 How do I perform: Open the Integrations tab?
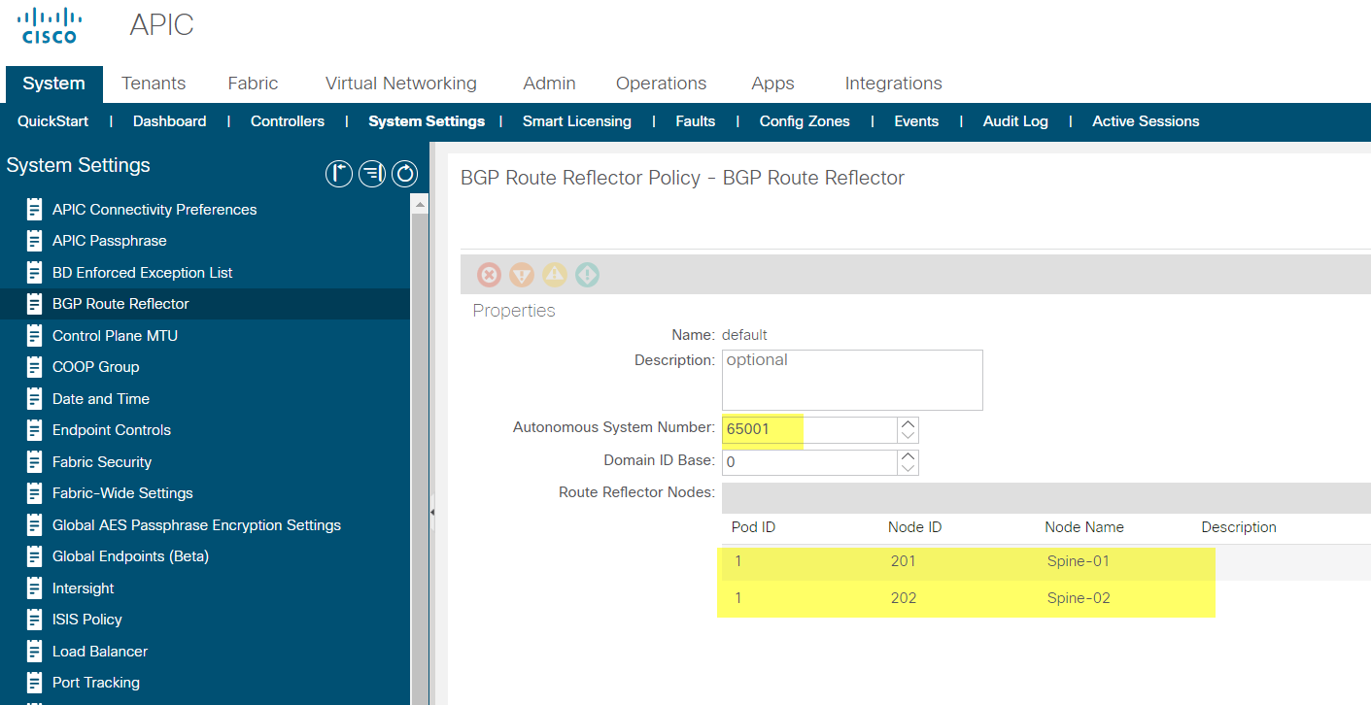[893, 84]
